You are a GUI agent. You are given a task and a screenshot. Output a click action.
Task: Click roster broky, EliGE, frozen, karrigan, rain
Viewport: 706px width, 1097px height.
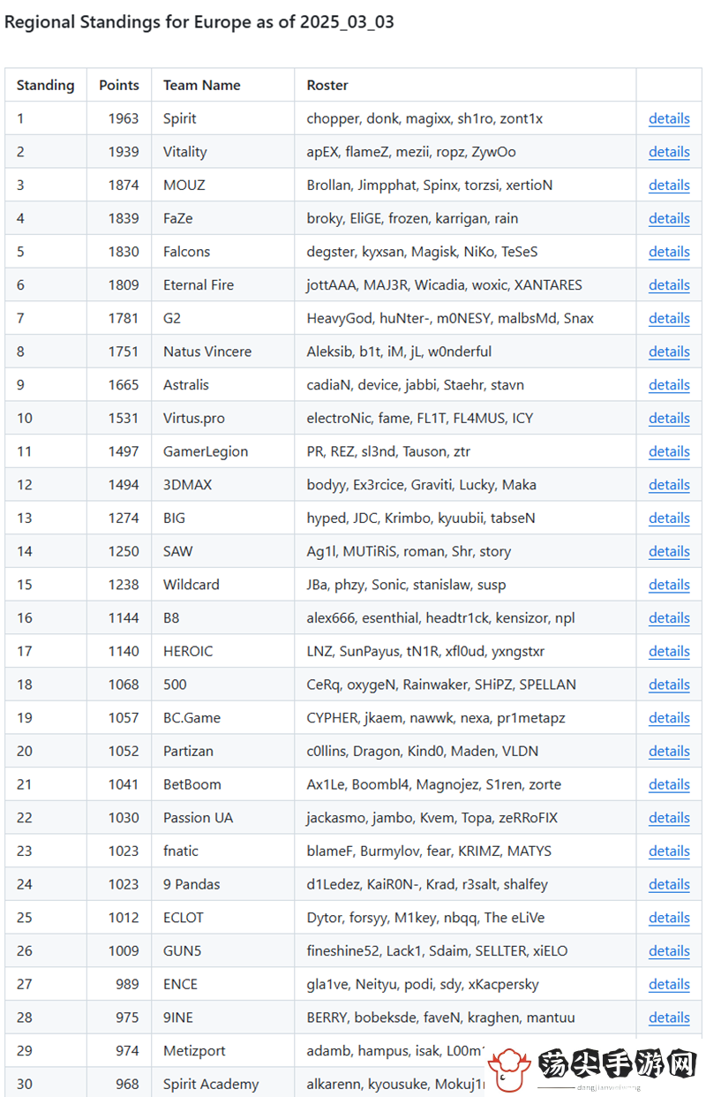pos(412,218)
